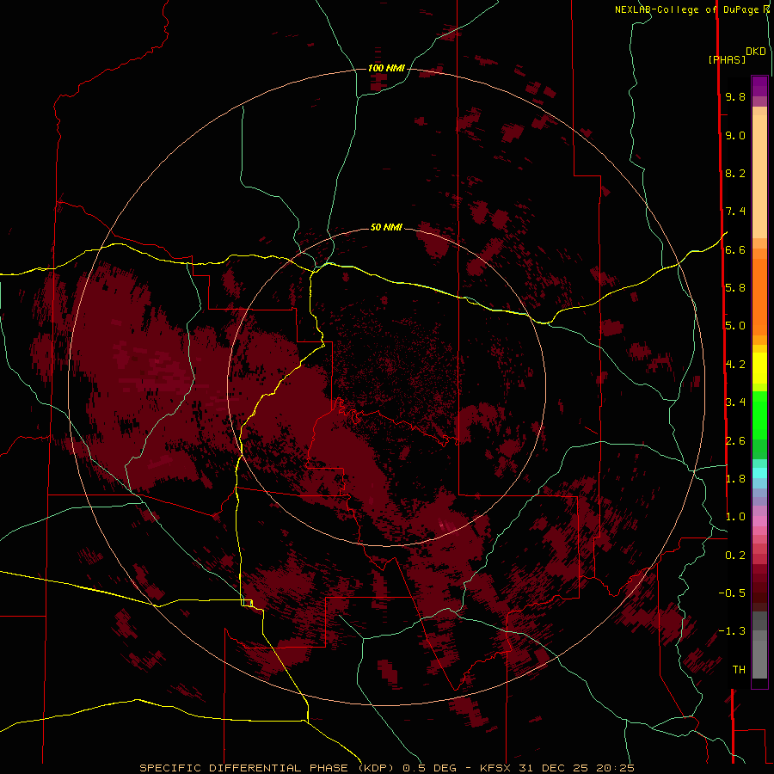Click the 100 NMI range ring label
774x774 pixels.
coord(386,68)
